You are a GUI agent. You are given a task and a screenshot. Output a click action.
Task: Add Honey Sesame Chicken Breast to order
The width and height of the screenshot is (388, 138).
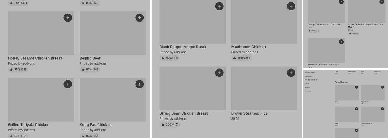[68, 18]
